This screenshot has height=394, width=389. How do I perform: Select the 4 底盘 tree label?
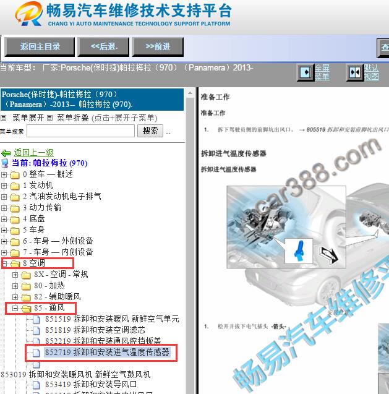[x=34, y=219]
